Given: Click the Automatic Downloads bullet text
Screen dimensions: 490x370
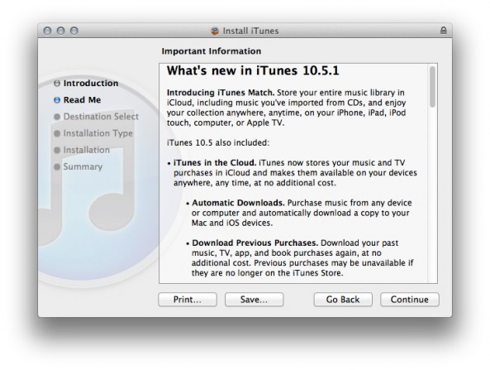Looking at the screenshot, I should click(x=299, y=213).
